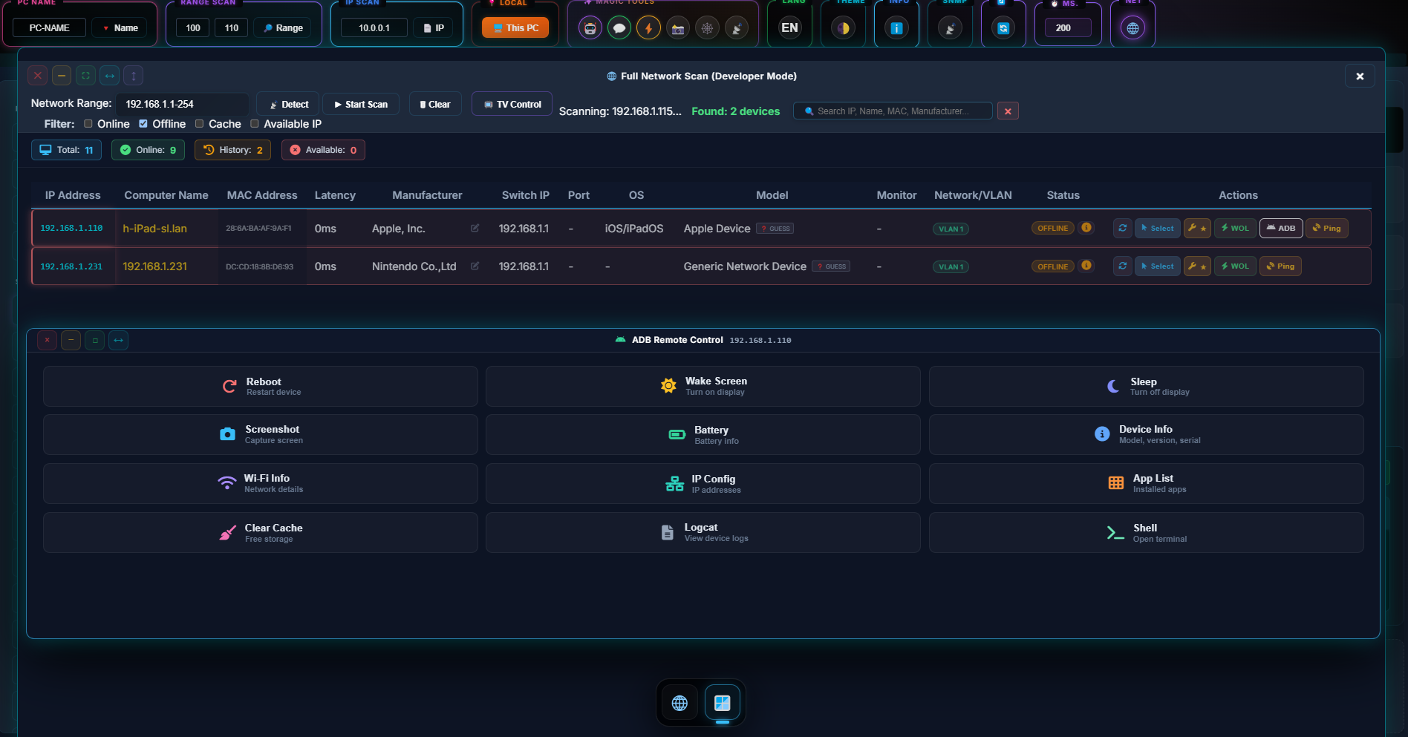Click the Detect network range button
The width and height of the screenshot is (1408, 737).
(x=288, y=104)
